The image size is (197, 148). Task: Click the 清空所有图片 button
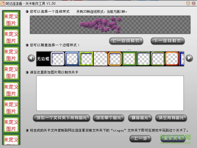[x=171, y=118]
